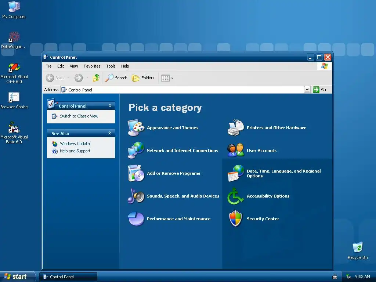Viewport: 376px width, 282px height.
Task: Maximize the Control Panel window
Action: 319,57
